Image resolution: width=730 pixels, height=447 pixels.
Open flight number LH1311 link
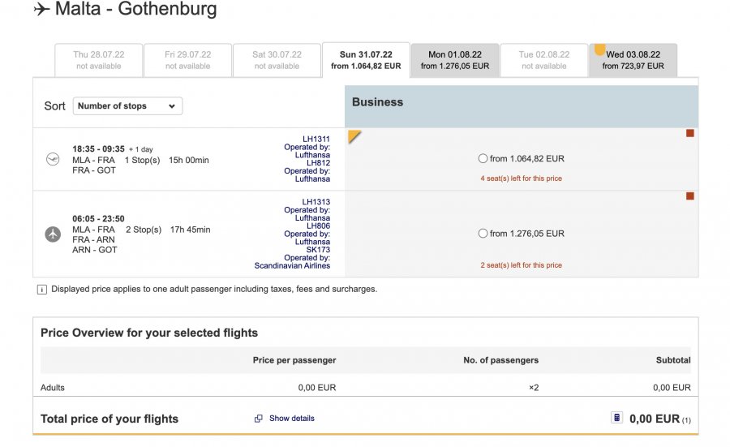(x=316, y=139)
